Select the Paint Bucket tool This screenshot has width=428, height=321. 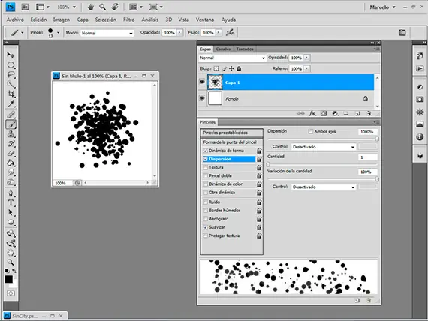click(11, 163)
